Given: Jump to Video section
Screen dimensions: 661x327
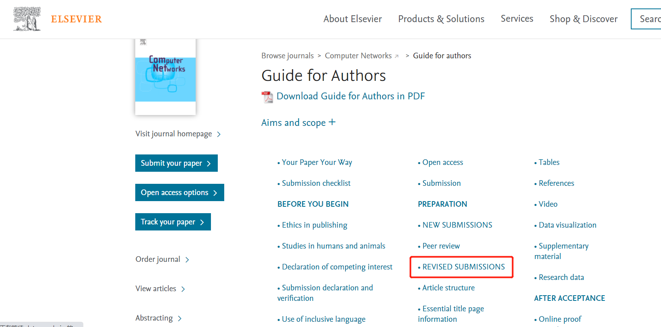Looking at the screenshot, I should (548, 204).
